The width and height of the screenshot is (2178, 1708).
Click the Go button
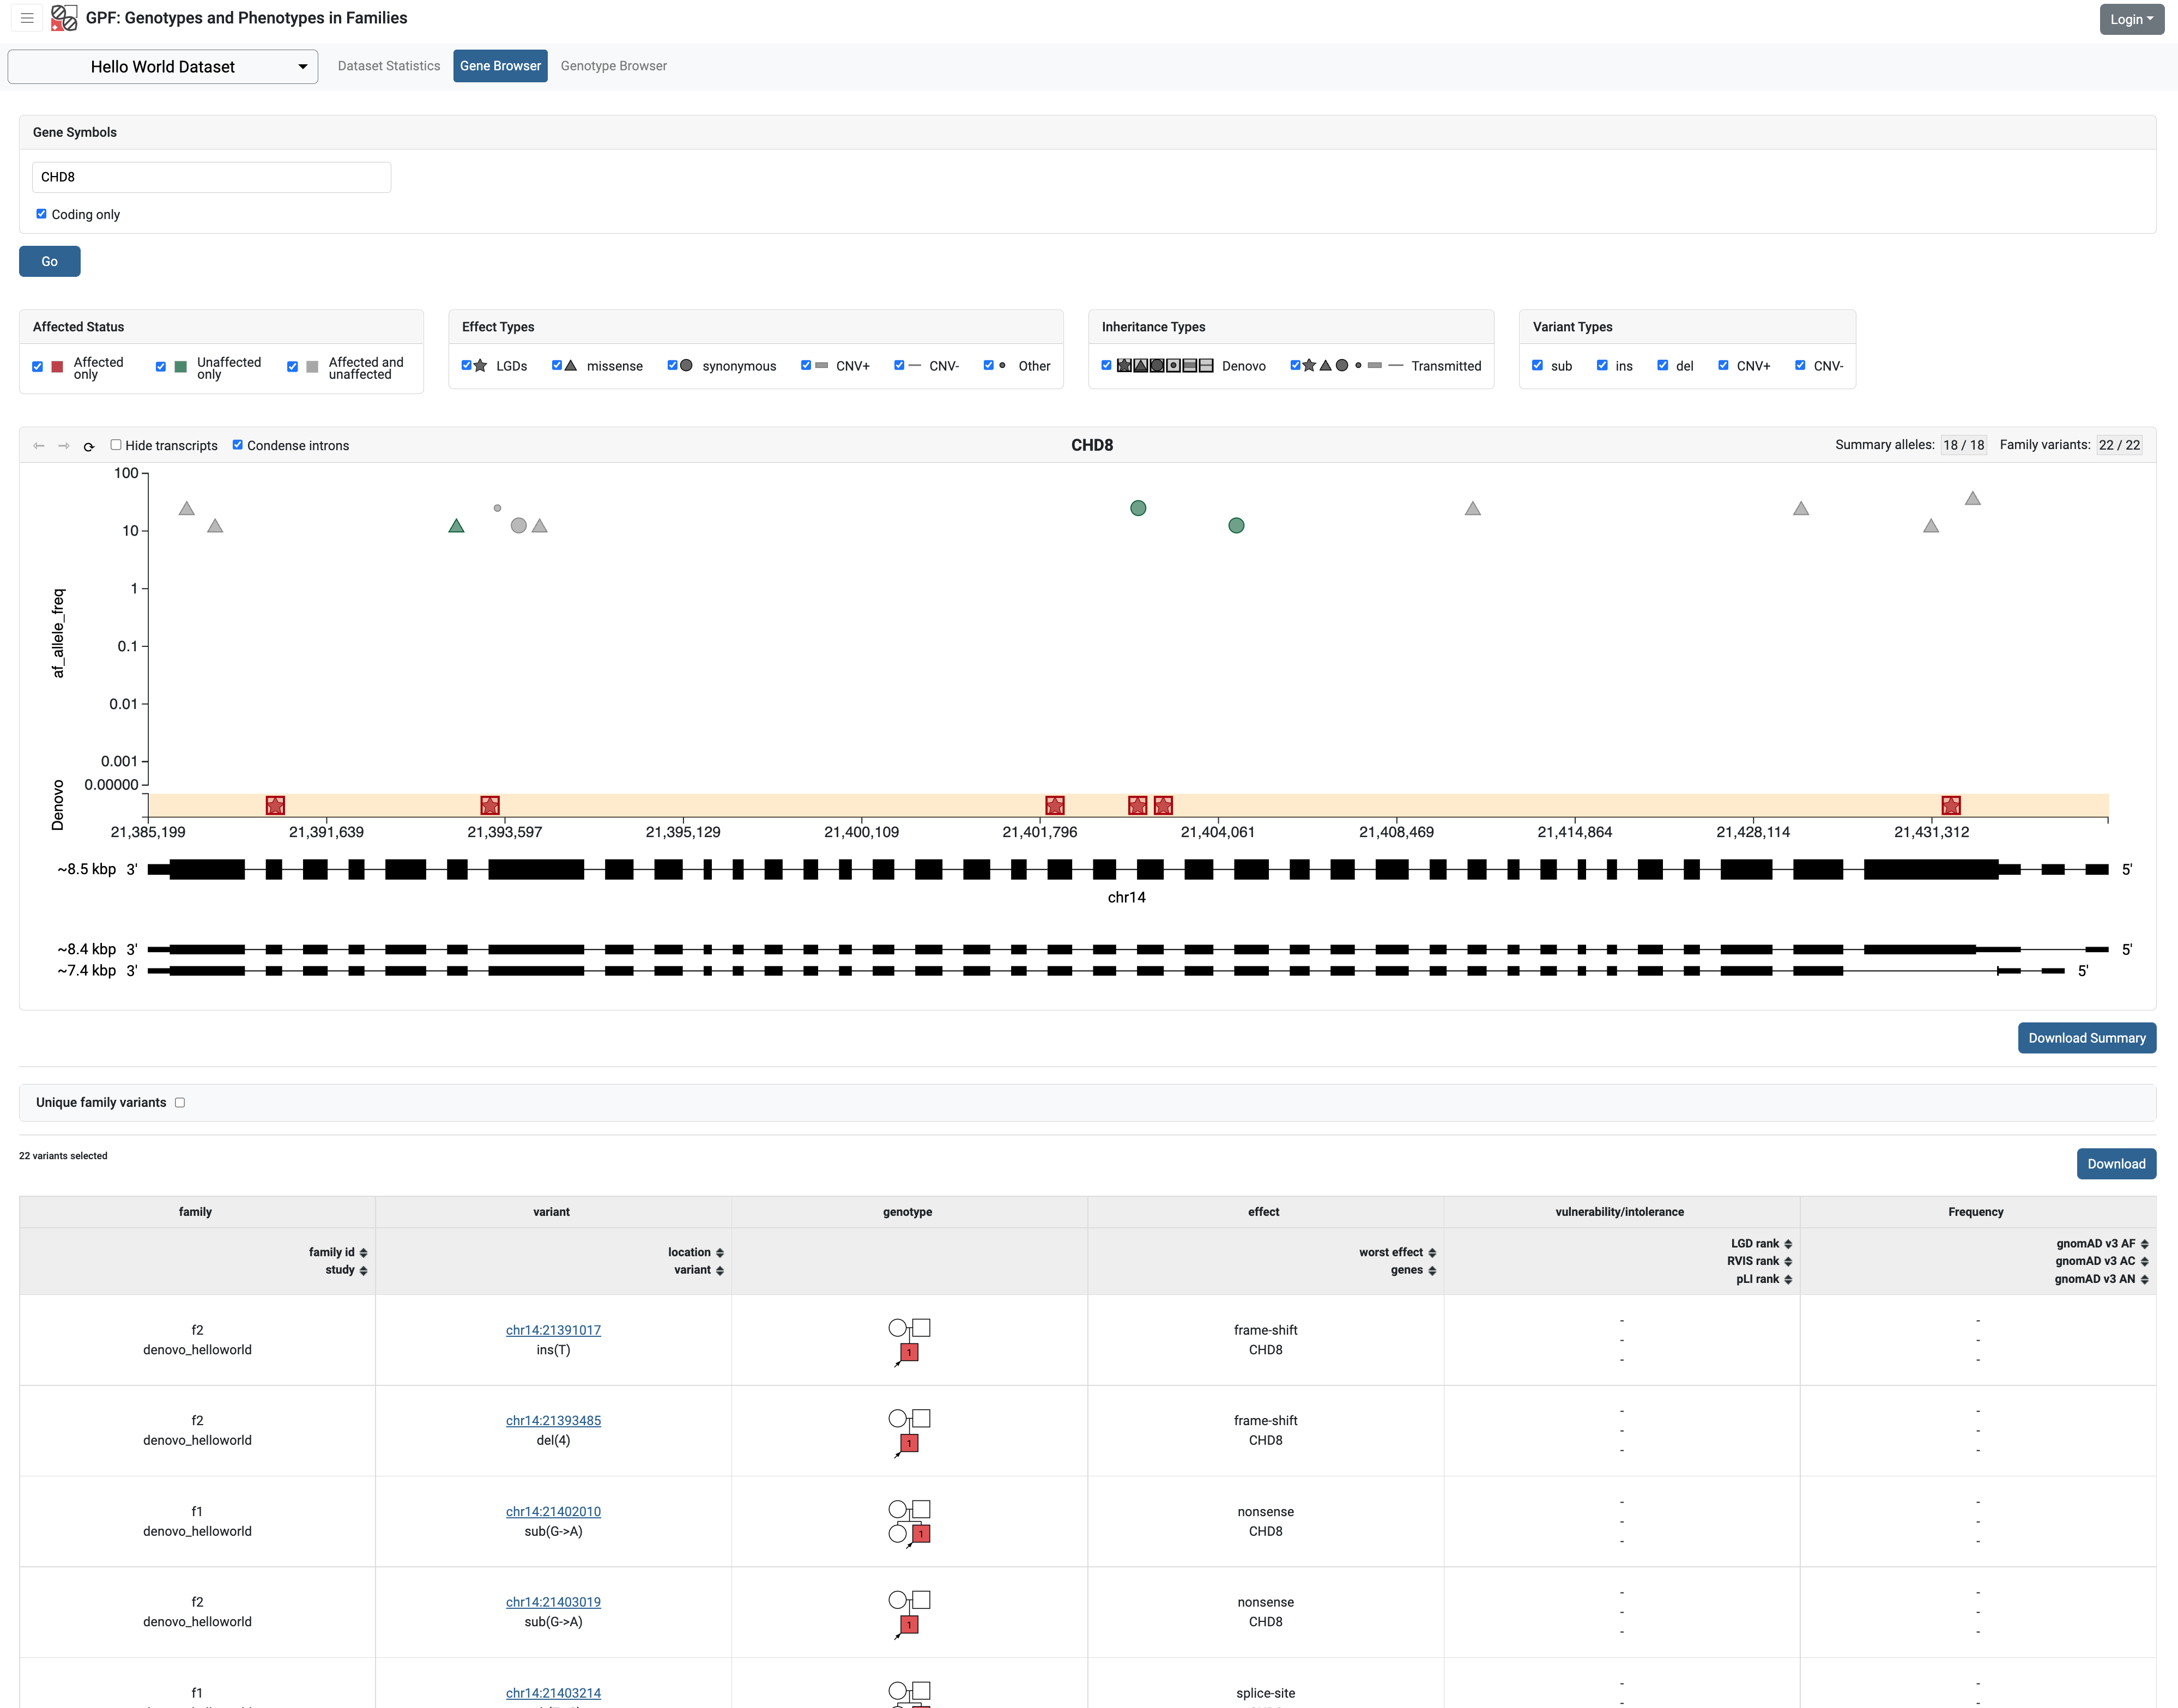click(x=49, y=261)
